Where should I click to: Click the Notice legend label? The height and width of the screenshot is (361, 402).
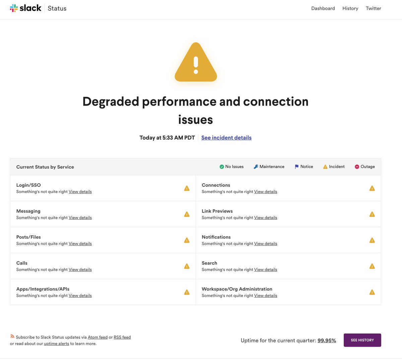point(307,167)
